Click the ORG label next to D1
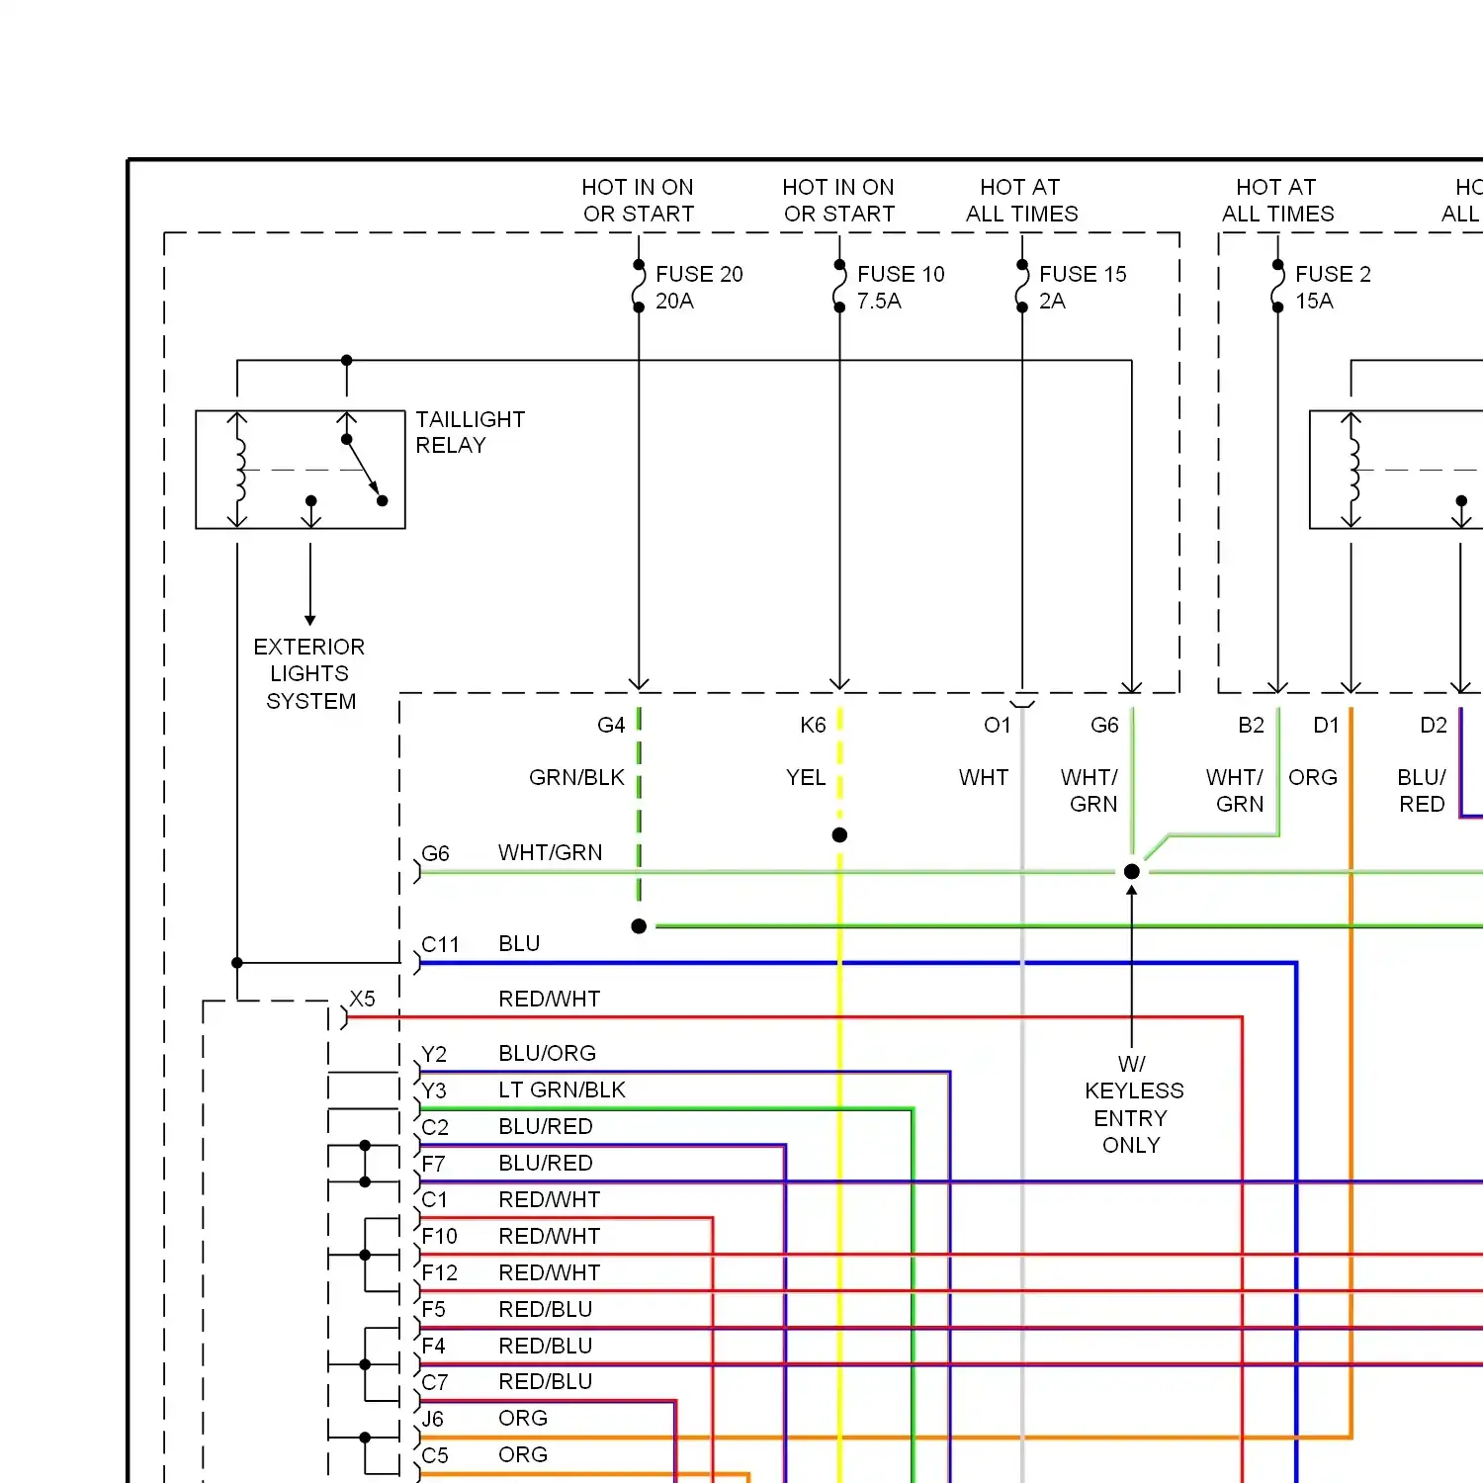The height and width of the screenshot is (1483, 1483). [x=1313, y=777]
